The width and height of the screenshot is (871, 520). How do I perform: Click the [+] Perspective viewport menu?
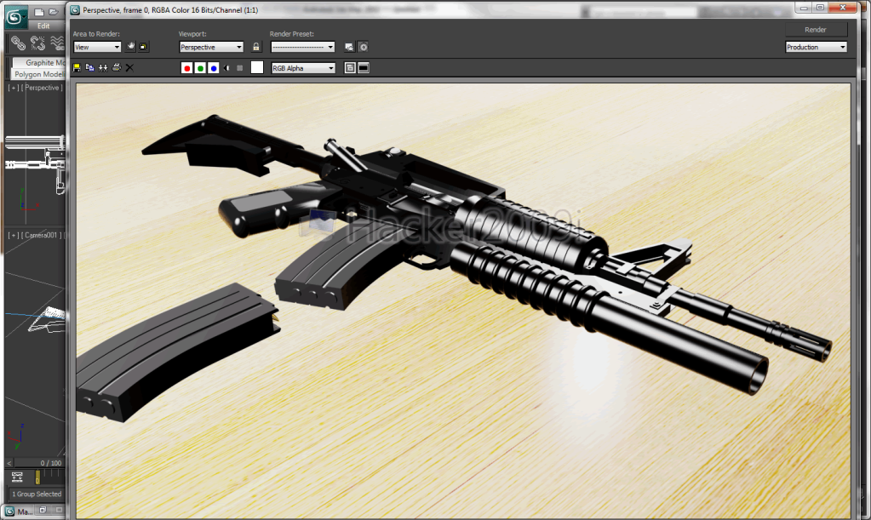[x=14, y=88]
